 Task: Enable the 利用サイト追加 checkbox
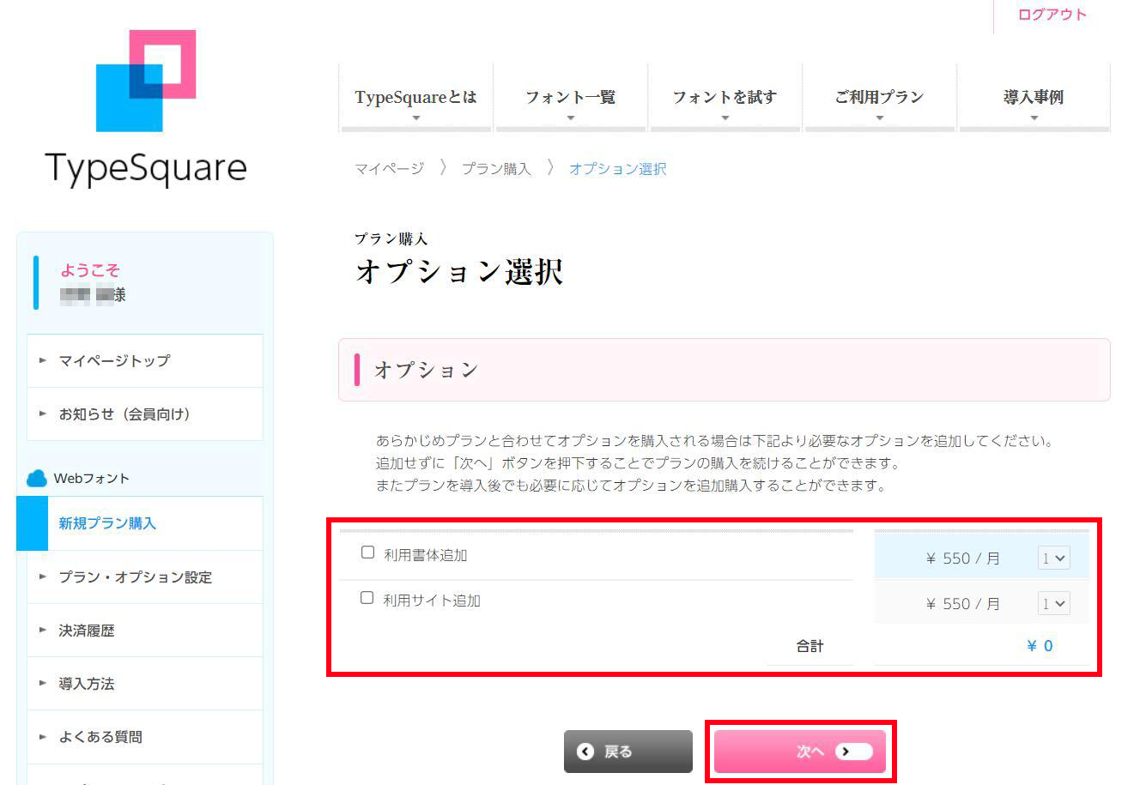(x=367, y=597)
